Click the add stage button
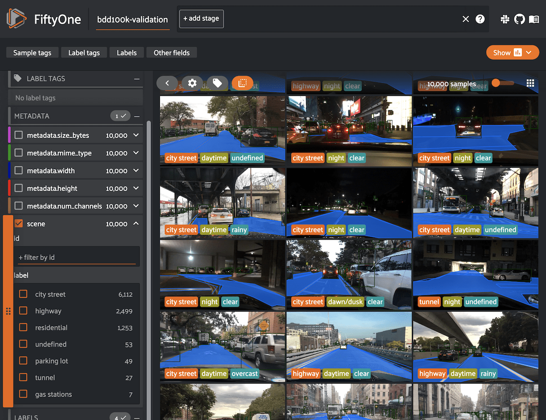 pyautogui.click(x=201, y=19)
